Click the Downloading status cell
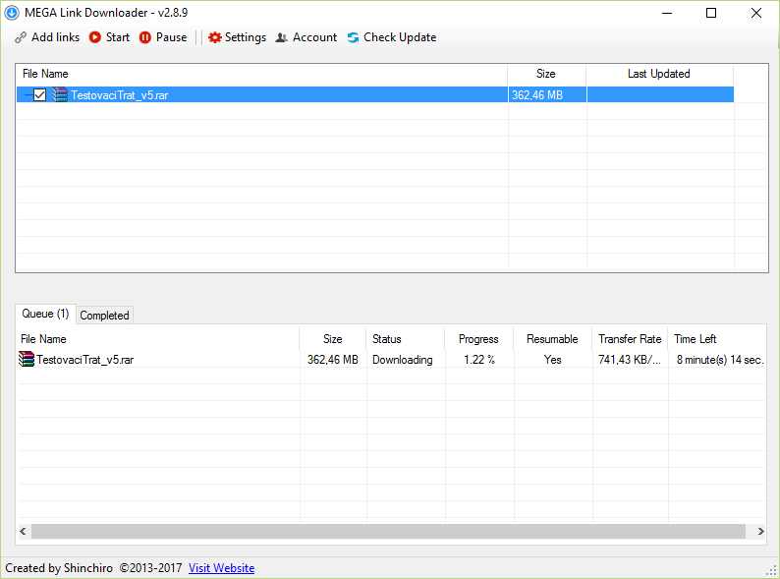Viewport: 780px width, 579px height. [403, 360]
